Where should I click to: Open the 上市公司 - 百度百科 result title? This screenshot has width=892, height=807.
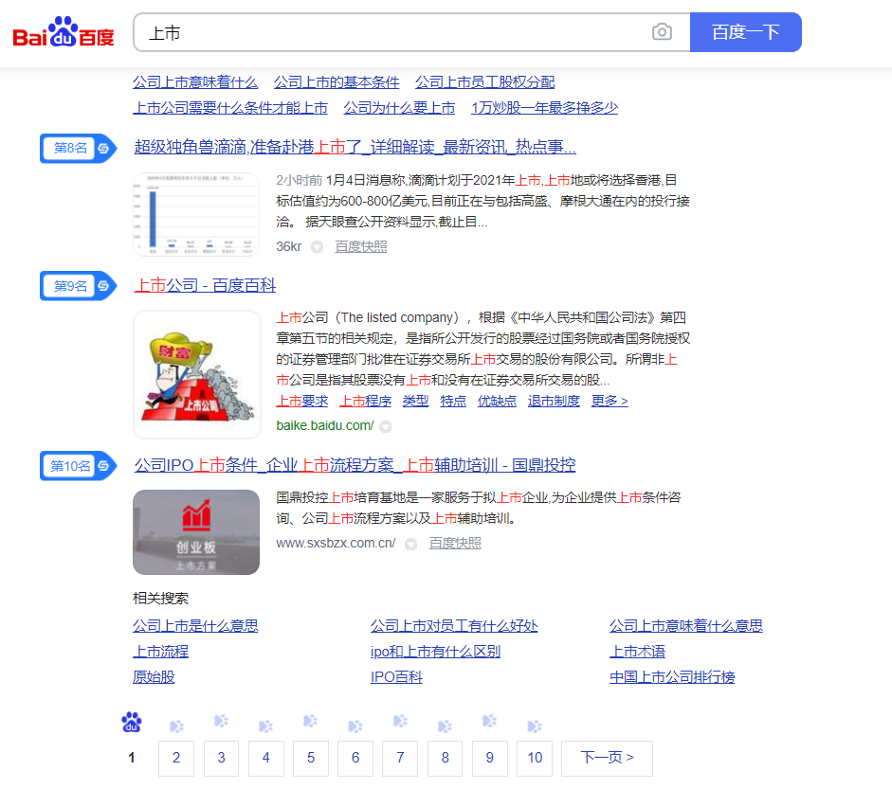pos(205,285)
